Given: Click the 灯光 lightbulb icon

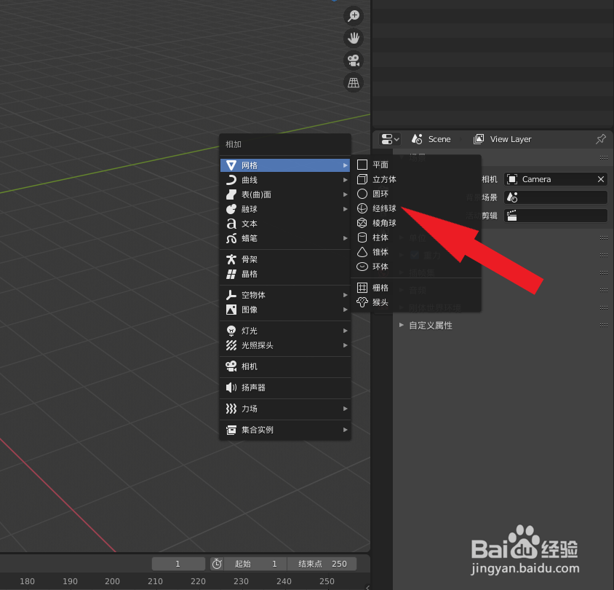Looking at the screenshot, I should [x=231, y=331].
